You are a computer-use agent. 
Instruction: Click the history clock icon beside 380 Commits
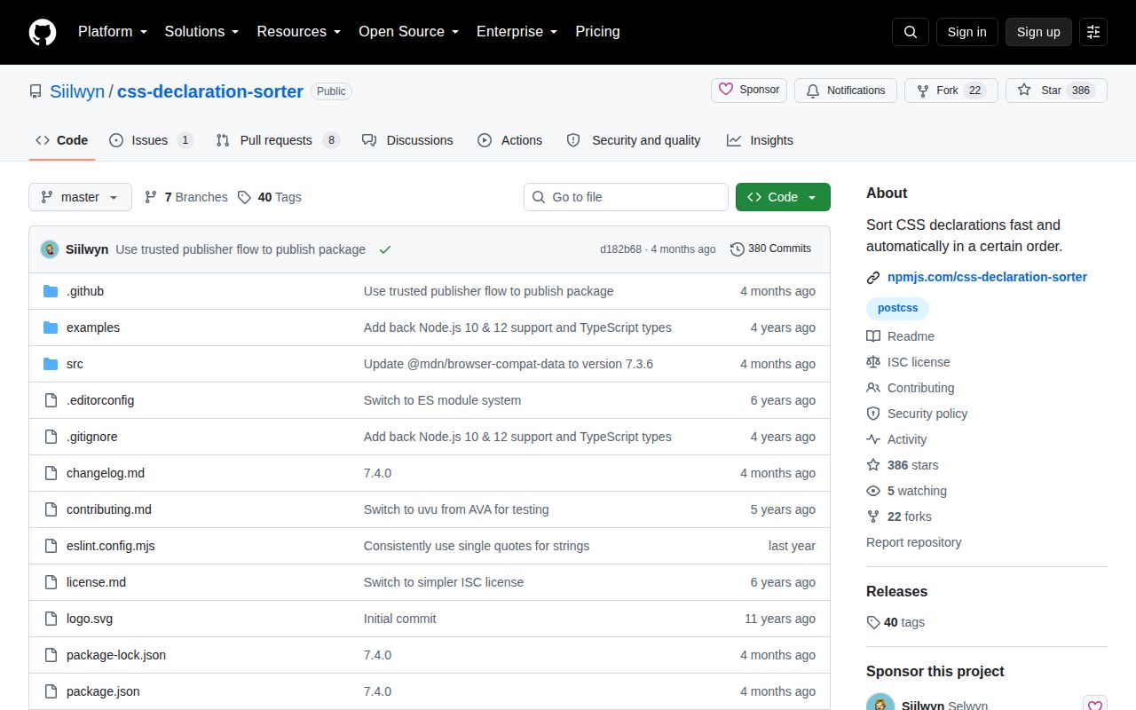tap(738, 249)
